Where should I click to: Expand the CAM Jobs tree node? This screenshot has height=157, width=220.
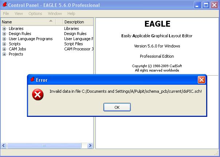coord(4,49)
